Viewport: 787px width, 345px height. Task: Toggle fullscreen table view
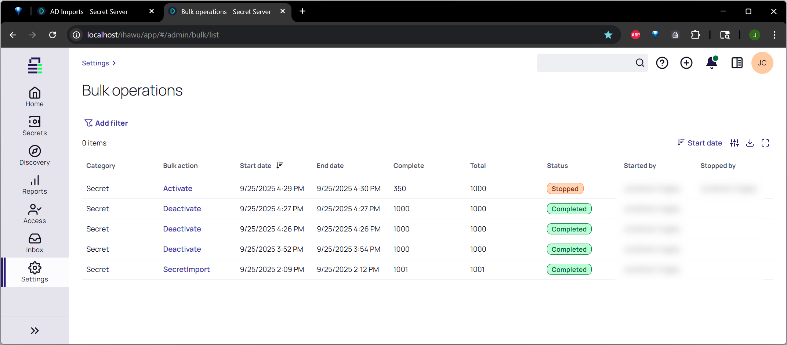[x=765, y=143]
